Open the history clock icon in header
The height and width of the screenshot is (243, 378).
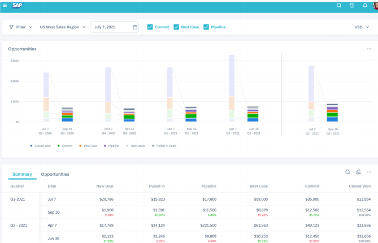352,5
